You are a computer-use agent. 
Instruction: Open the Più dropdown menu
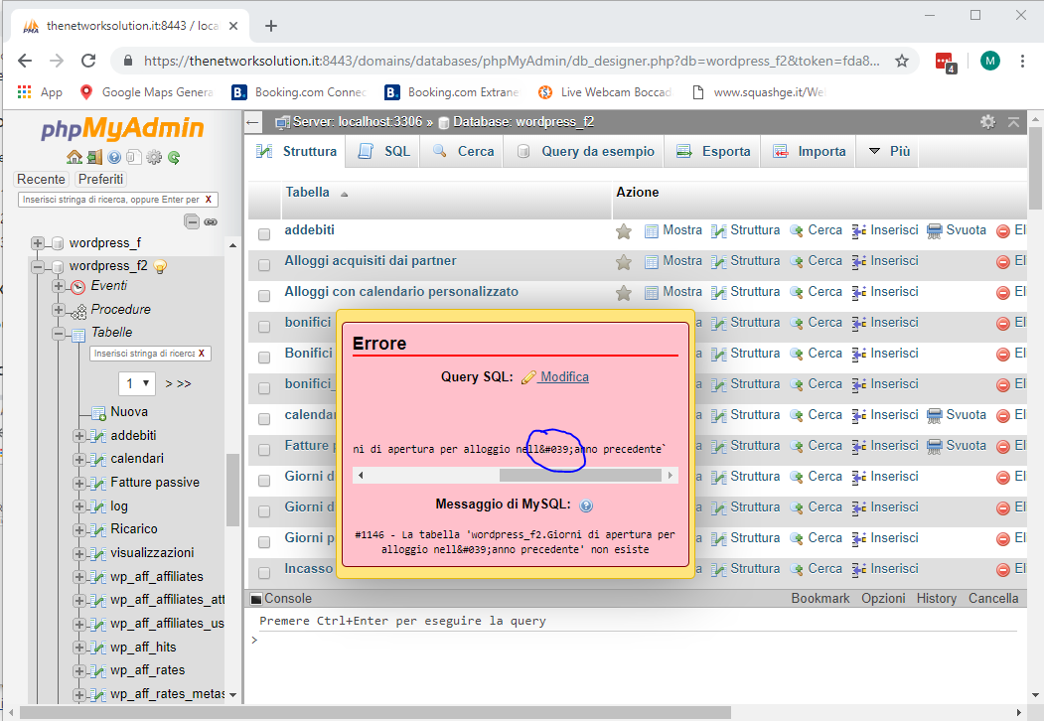tap(889, 152)
